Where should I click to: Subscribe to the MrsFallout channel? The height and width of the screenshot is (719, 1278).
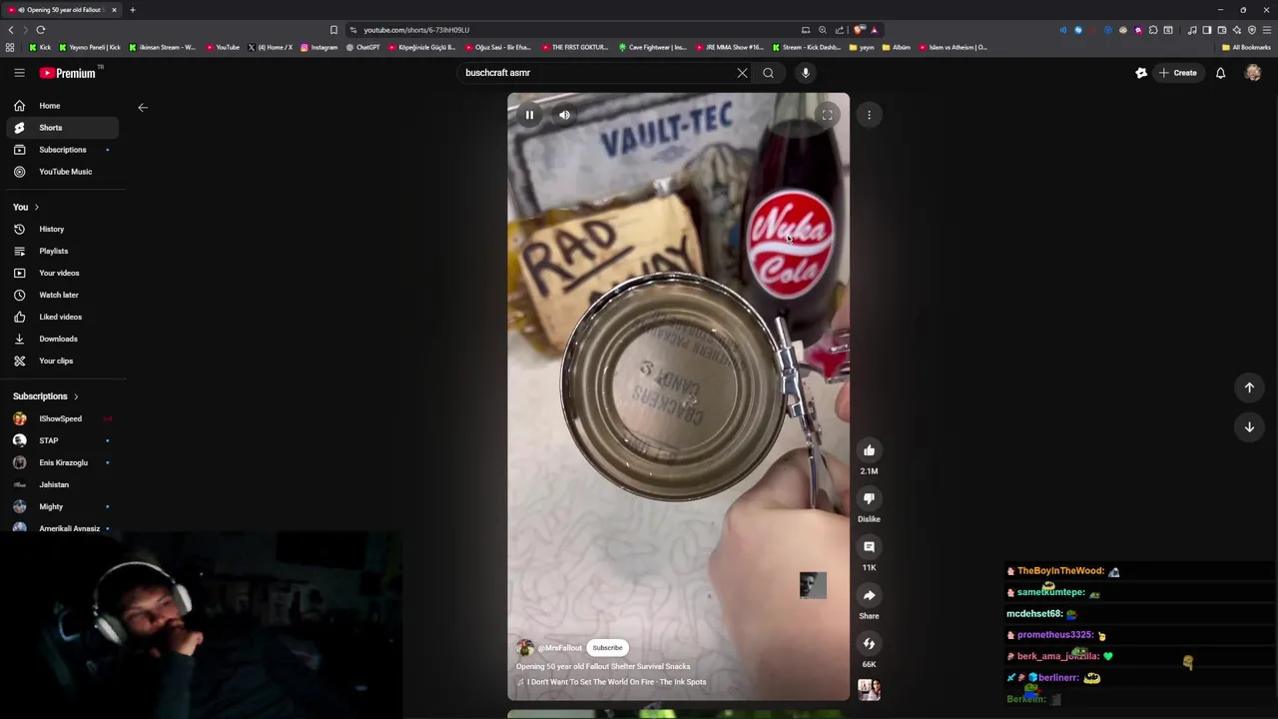(x=607, y=648)
